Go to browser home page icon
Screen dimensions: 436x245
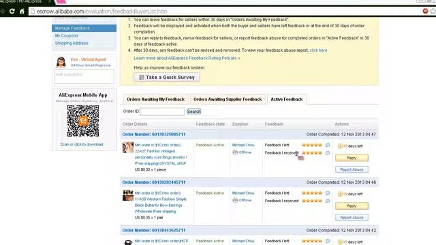click(x=22, y=12)
